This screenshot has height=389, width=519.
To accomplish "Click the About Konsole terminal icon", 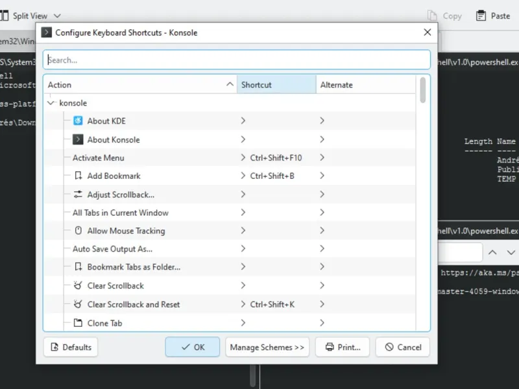I will (x=78, y=139).
